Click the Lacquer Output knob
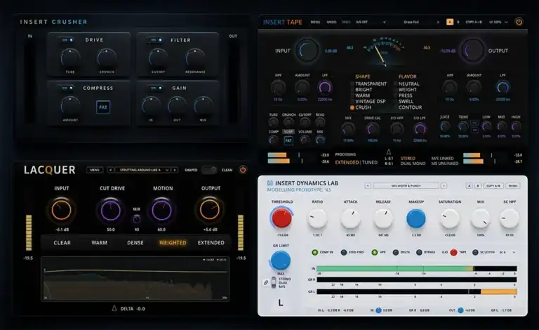 point(210,210)
